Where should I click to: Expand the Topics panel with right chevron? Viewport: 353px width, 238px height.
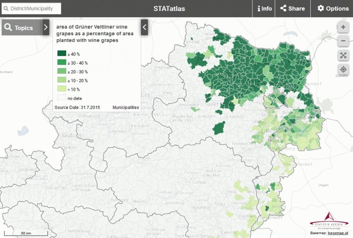(46, 28)
